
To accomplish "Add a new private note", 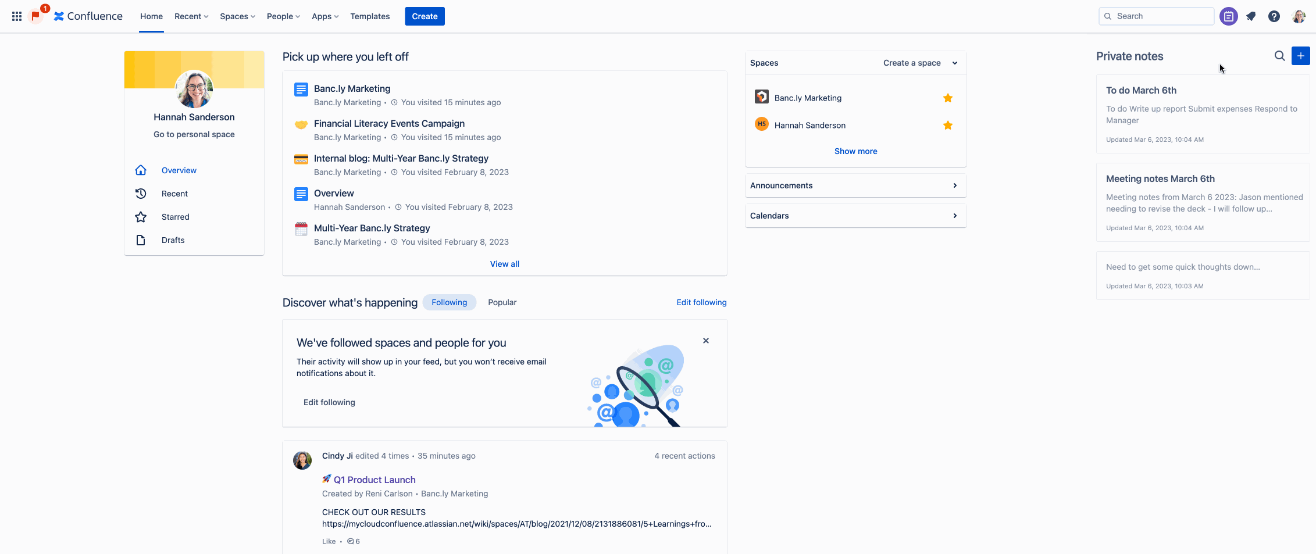I will 1301,56.
